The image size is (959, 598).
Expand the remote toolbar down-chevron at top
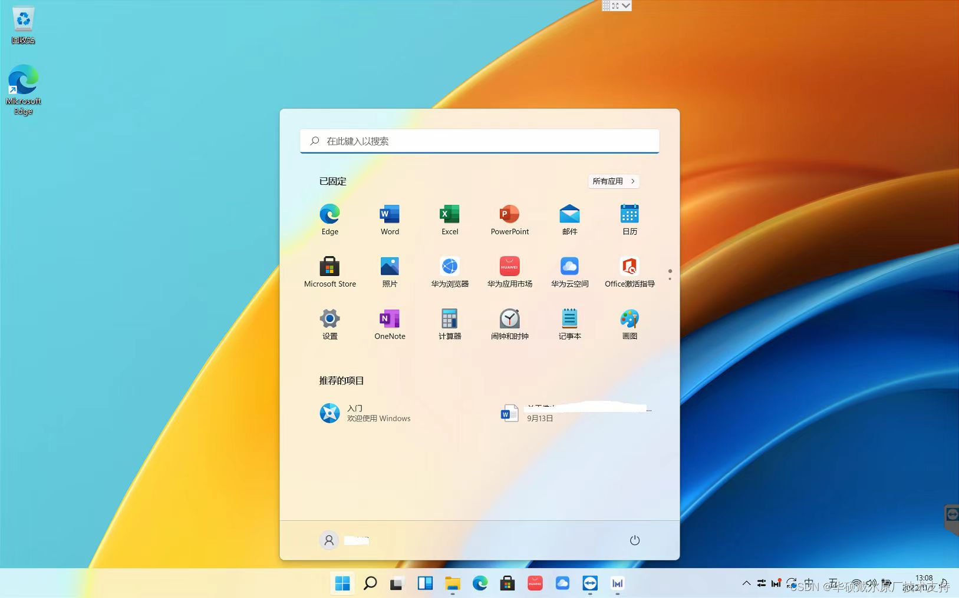626,6
